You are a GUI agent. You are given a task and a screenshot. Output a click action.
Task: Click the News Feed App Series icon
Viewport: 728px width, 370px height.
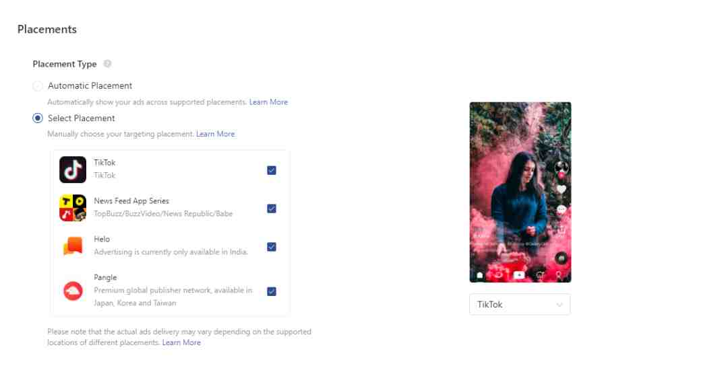73,208
